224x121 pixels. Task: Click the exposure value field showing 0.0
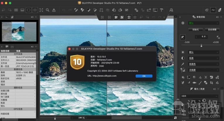tap(201, 37)
